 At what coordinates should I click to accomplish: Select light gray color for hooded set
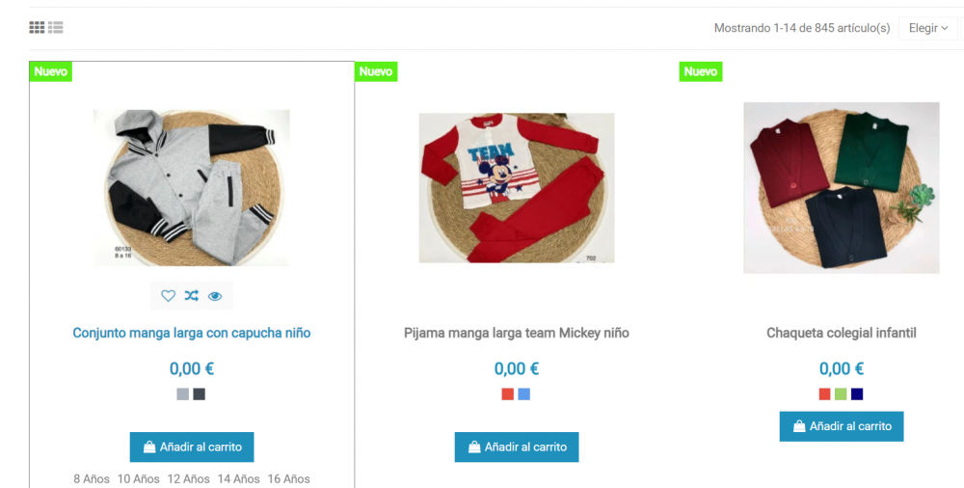click(182, 393)
